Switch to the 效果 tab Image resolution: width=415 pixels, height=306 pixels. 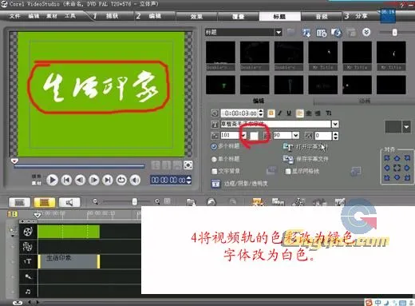pyautogui.click(x=196, y=17)
